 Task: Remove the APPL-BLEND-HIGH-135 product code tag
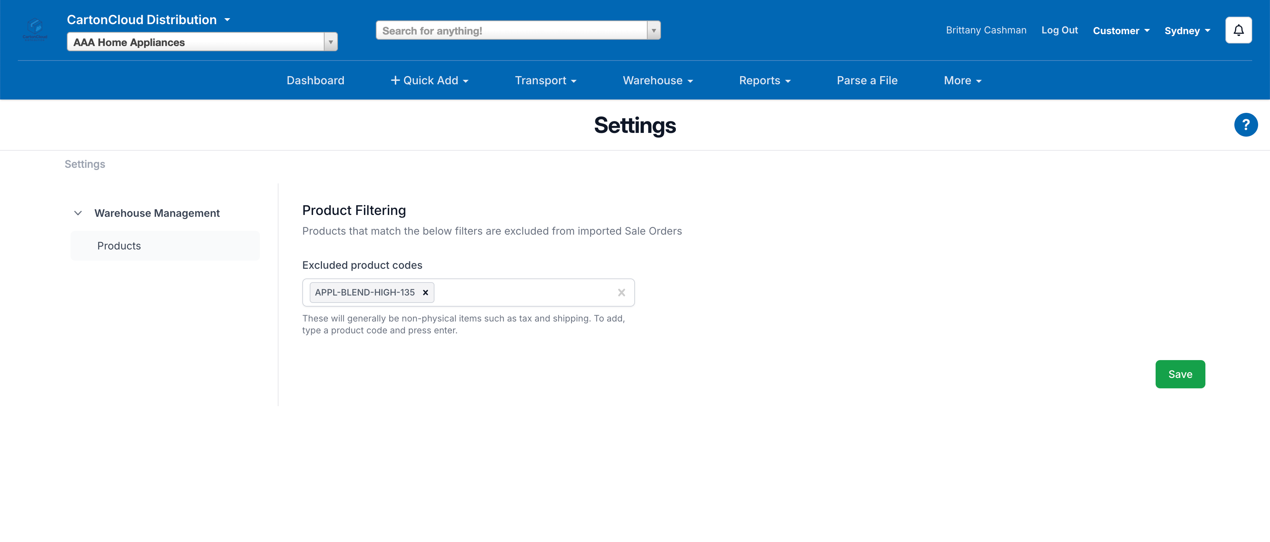pyautogui.click(x=426, y=293)
